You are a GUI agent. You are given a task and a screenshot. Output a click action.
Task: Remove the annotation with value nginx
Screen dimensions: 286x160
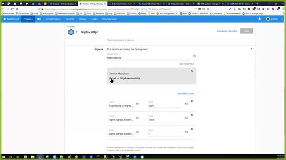[x=192, y=101]
